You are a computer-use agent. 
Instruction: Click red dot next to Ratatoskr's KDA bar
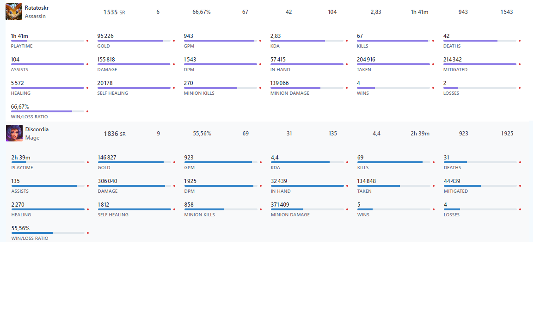[347, 41]
